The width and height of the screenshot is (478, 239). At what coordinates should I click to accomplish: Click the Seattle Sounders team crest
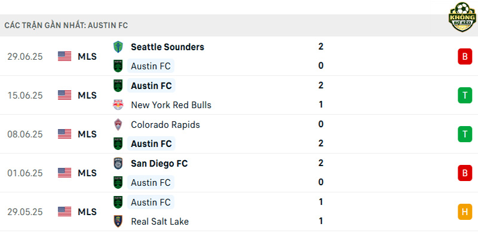(118, 47)
